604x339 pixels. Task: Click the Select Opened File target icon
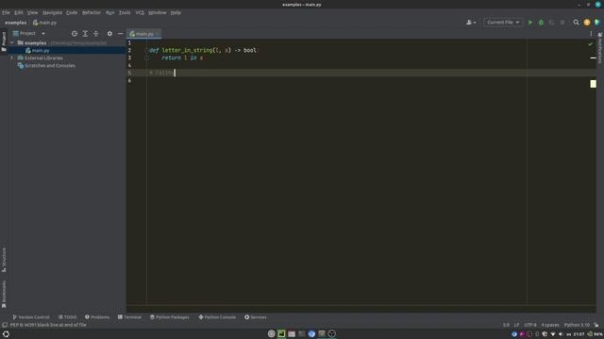click(x=75, y=34)
